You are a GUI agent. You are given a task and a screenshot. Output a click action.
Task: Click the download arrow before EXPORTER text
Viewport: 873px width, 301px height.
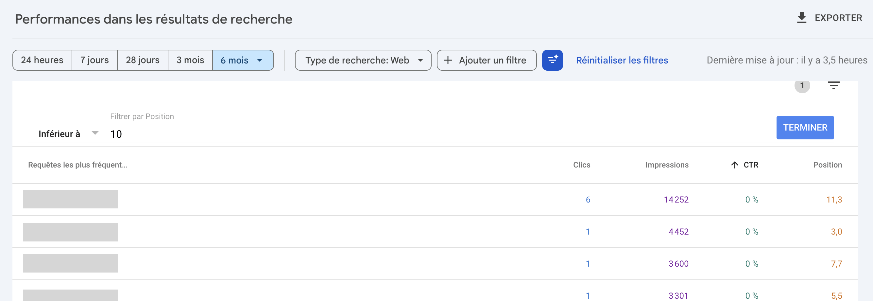pyautogui.click(x=801, y=18)
